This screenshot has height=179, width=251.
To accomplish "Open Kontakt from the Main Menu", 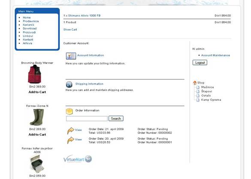I will pyautogui.click(x=28, y=39).
